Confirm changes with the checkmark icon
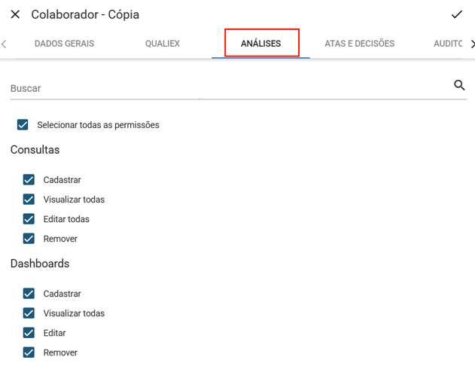This screenshot has width=475, height=366. point(456,14)
